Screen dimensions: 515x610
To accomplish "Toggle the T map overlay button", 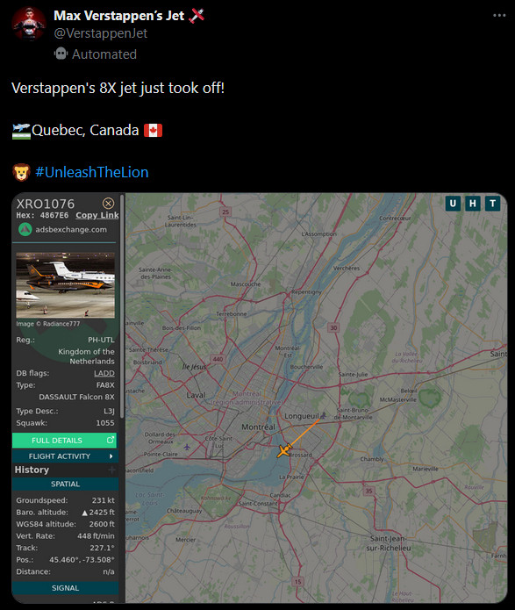I will click(x=492, y=203).
